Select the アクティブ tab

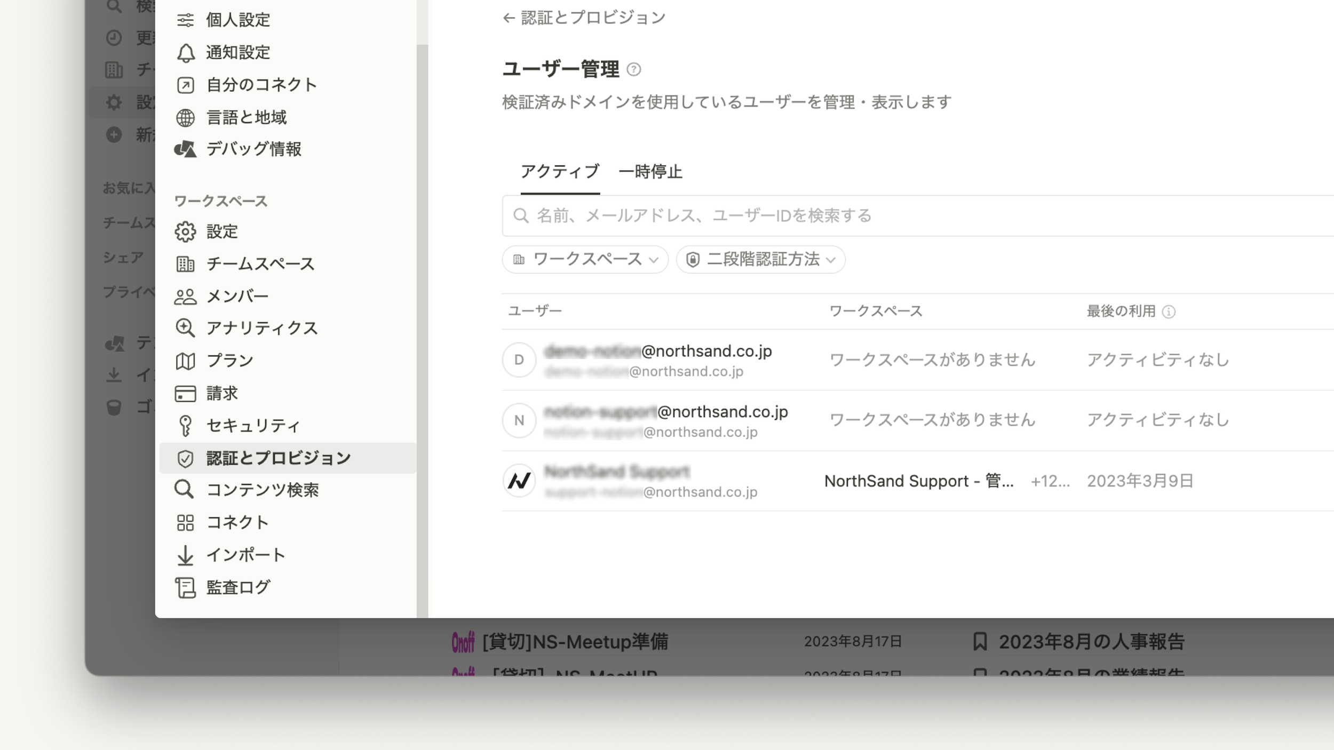coord(560,172)
